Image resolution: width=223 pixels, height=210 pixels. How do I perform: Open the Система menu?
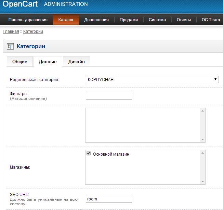click(x=157, y=20)
